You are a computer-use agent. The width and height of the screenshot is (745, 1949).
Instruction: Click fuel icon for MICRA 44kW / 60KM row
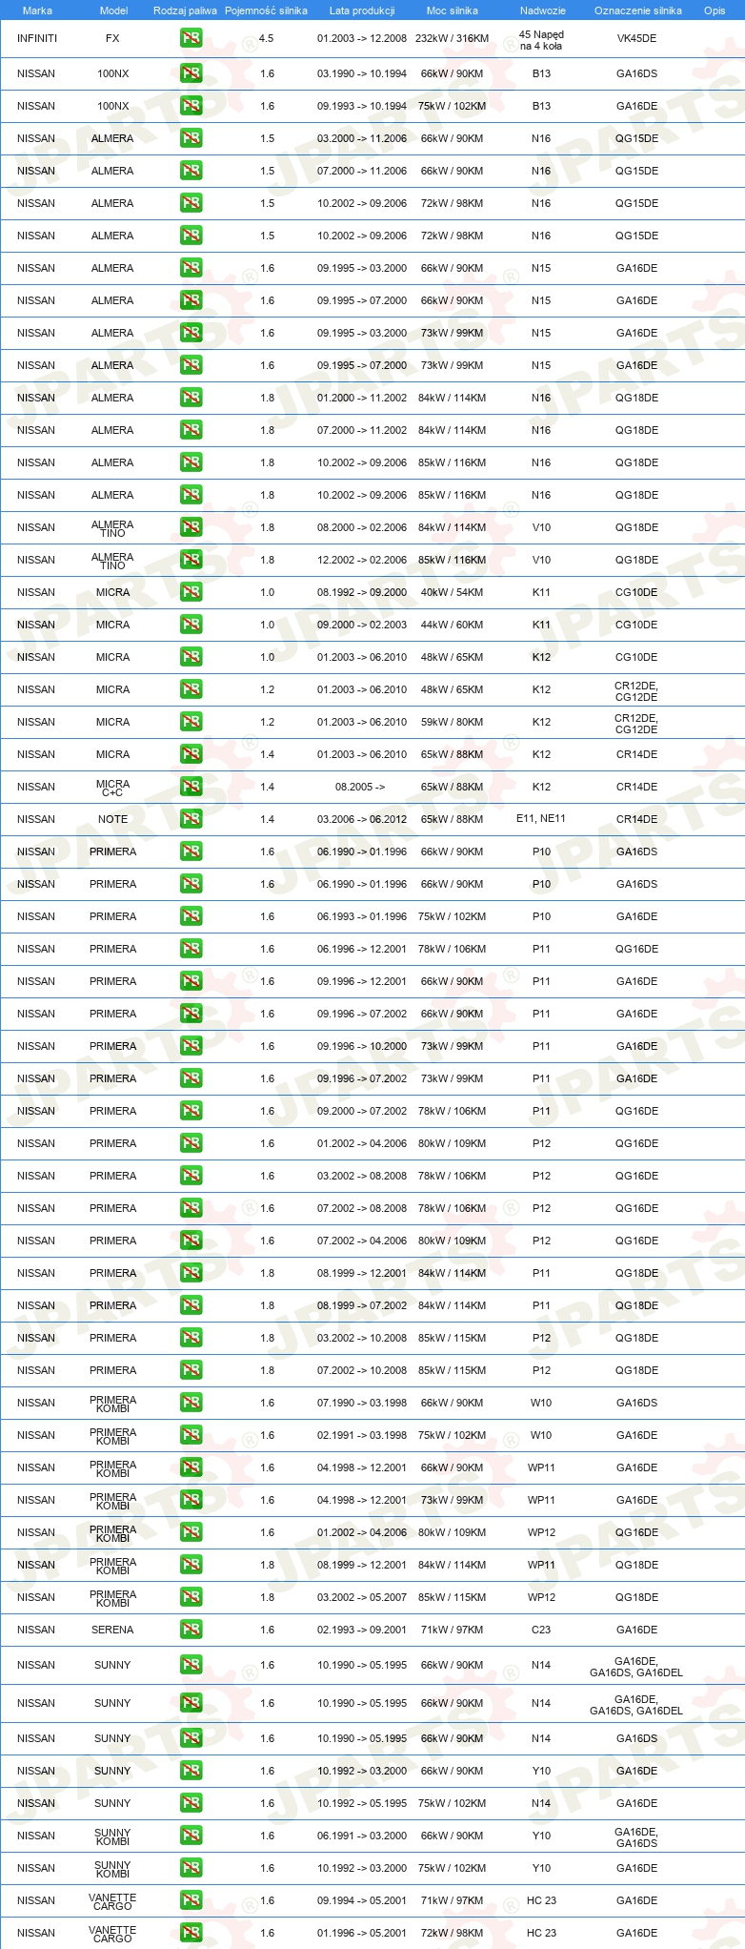(x=191, y=625)
